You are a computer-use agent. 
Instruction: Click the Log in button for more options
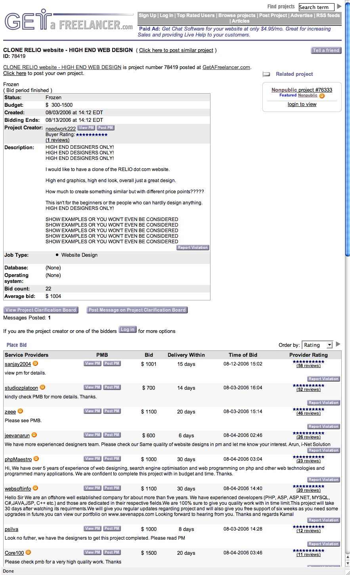click(128, 330)
